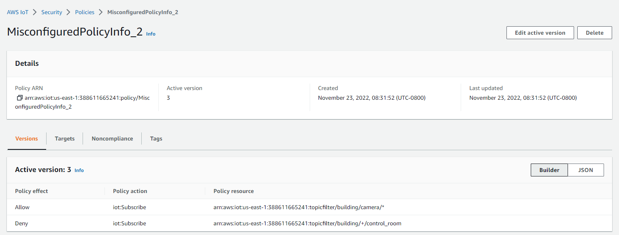
Task: Click the Last updated date value
Action: [x=523, y=98]
